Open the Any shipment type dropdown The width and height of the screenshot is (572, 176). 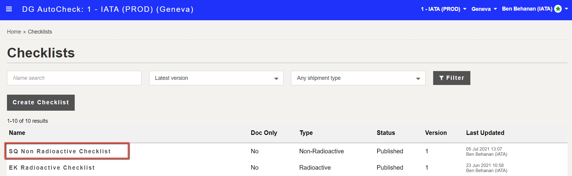pyautogui.click(x=358, y=78)
